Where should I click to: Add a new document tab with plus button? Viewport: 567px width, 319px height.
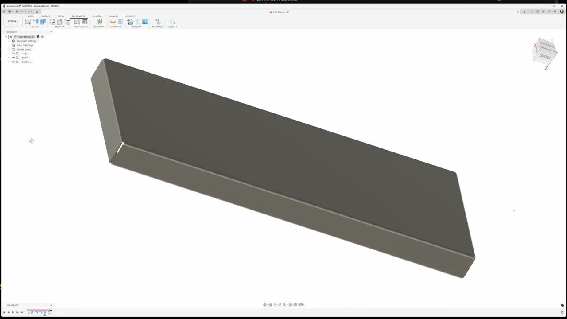[524, 12]
